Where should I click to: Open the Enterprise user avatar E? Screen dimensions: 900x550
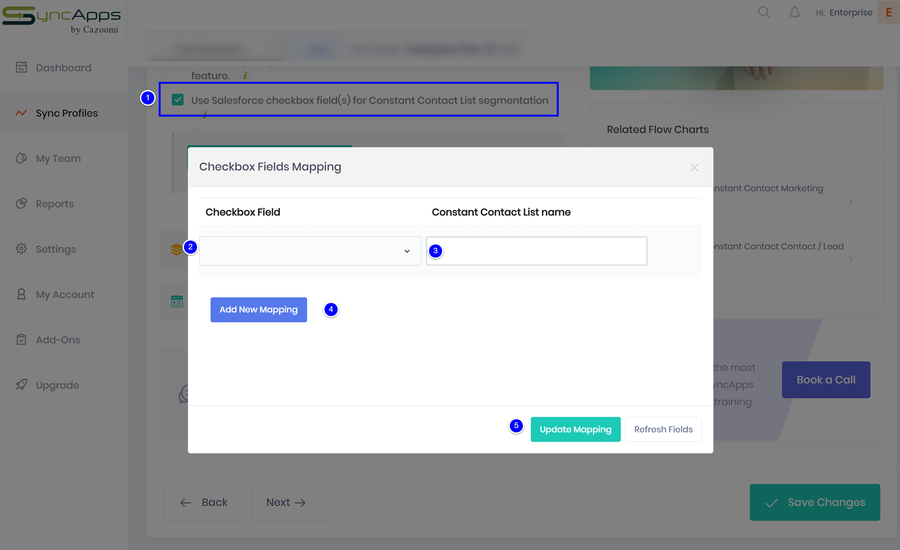tap(888, 12)
